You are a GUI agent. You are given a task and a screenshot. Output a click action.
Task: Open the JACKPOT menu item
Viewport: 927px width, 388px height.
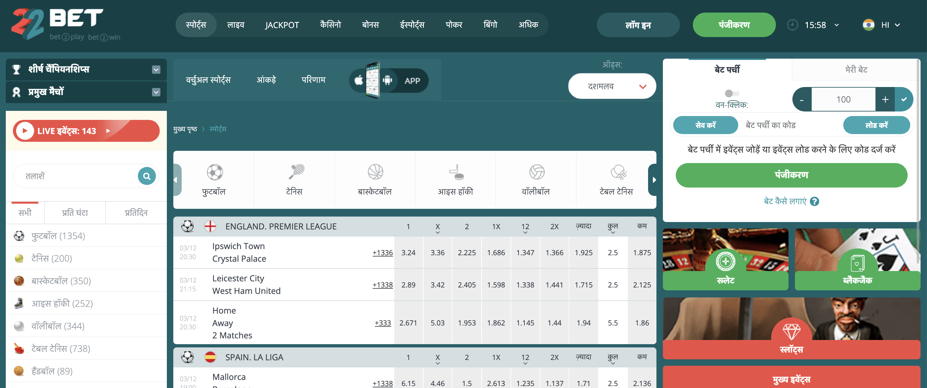[x=282, y=25]
